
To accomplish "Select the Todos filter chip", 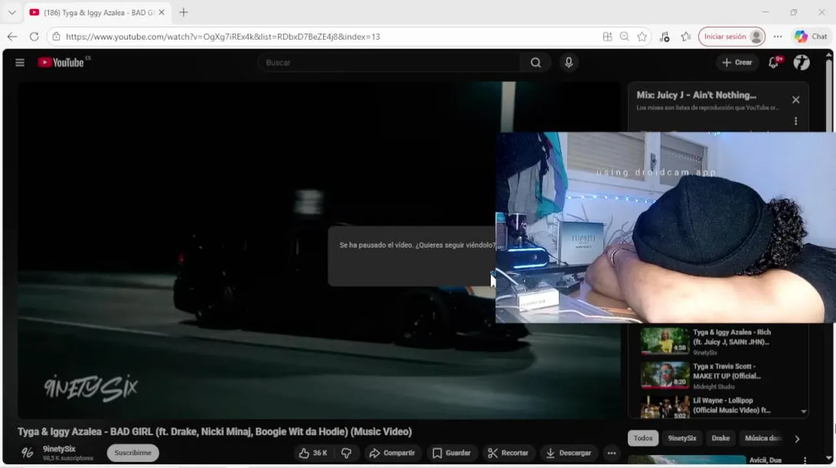I will click(x=643, y=438).
